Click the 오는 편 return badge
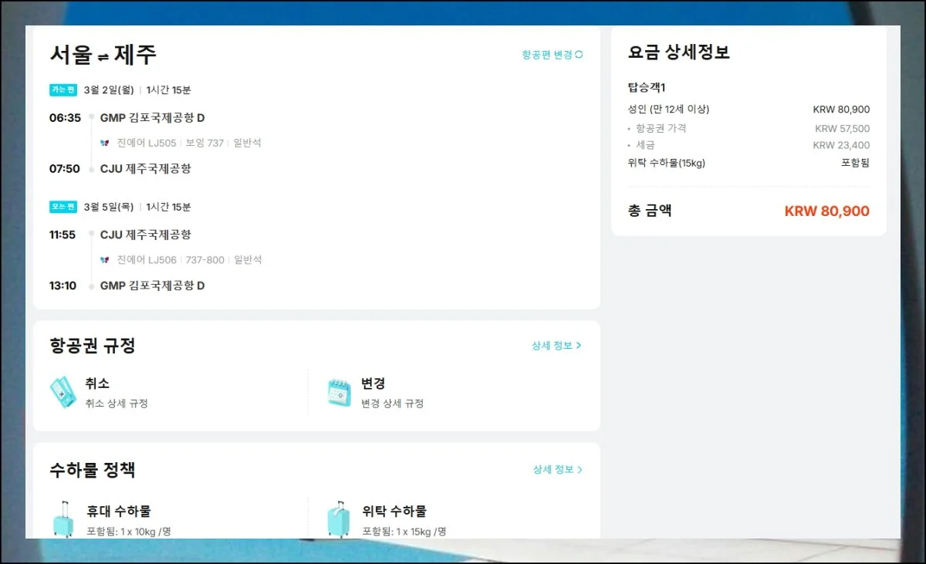926x564 pixels. coord(63,207)
